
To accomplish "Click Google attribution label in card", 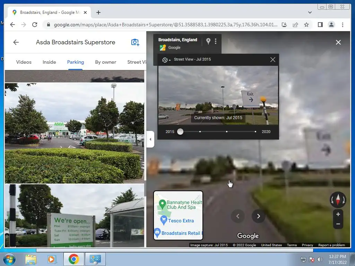I will [174, 47].
